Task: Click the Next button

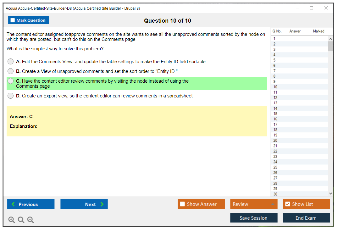Action: (84, 204)
